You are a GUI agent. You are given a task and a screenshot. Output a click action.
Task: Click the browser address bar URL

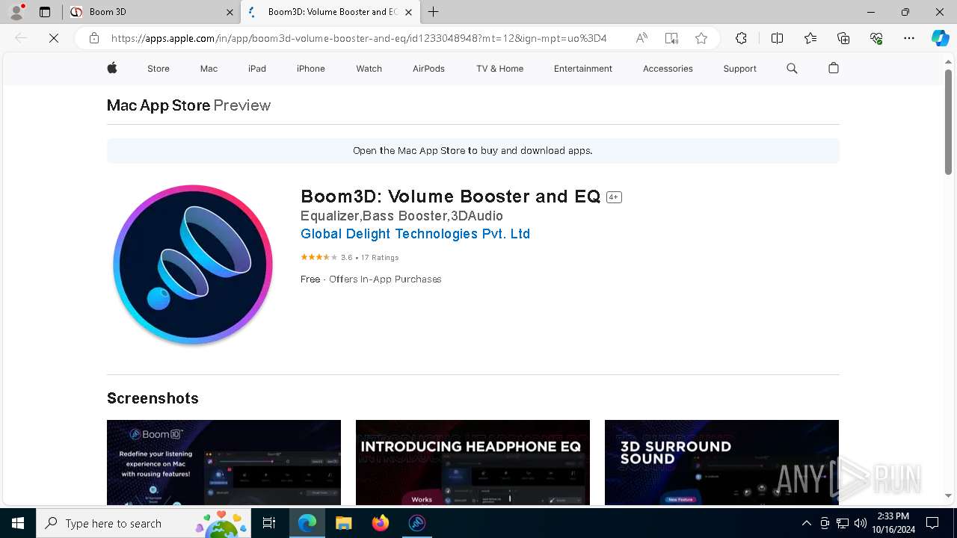point(359,38)
